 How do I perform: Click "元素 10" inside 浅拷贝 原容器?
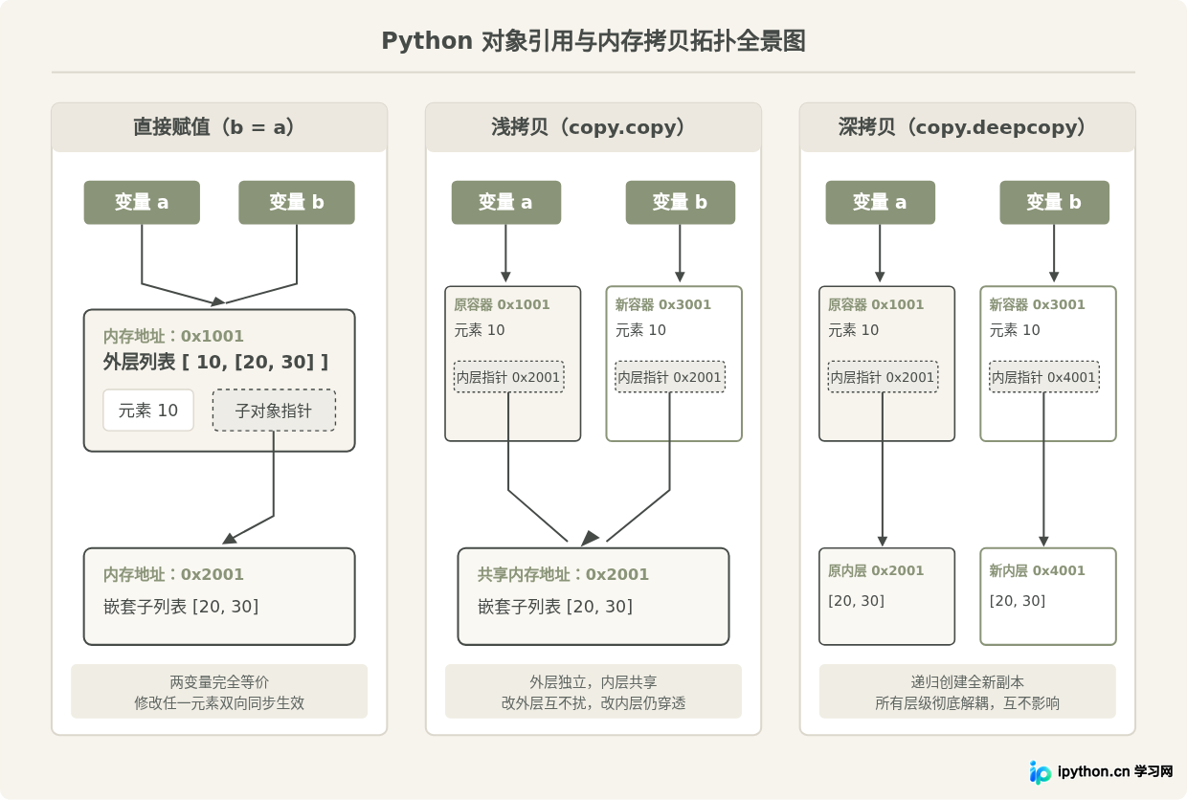coord(480,330)
